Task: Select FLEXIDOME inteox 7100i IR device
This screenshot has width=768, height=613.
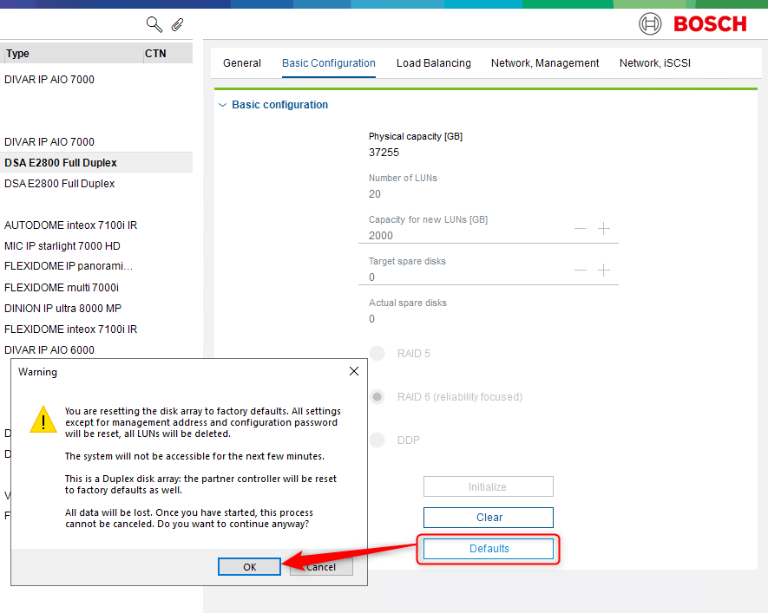Action: coord(96,329)
